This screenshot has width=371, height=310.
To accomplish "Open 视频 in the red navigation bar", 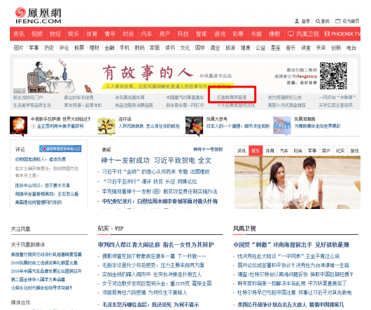I will pyautogui.click(x=37, y=34).
